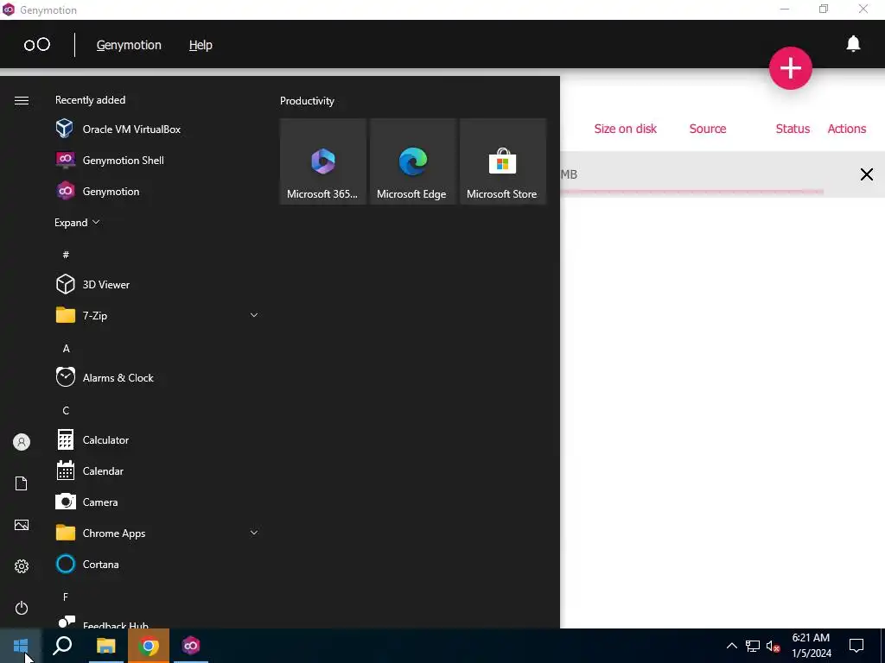Image resolution: width=885 pixels, height=663 pixels.
Task: Open the Power options button
Action: tap(22, 608)
